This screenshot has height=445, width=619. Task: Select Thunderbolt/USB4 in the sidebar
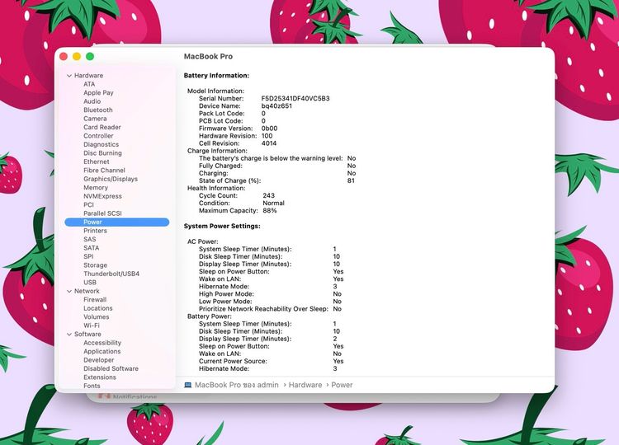111,274
